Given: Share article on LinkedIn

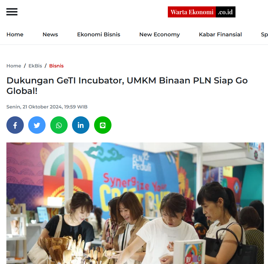Looking at the screenshot, I should tap(81, 125).
